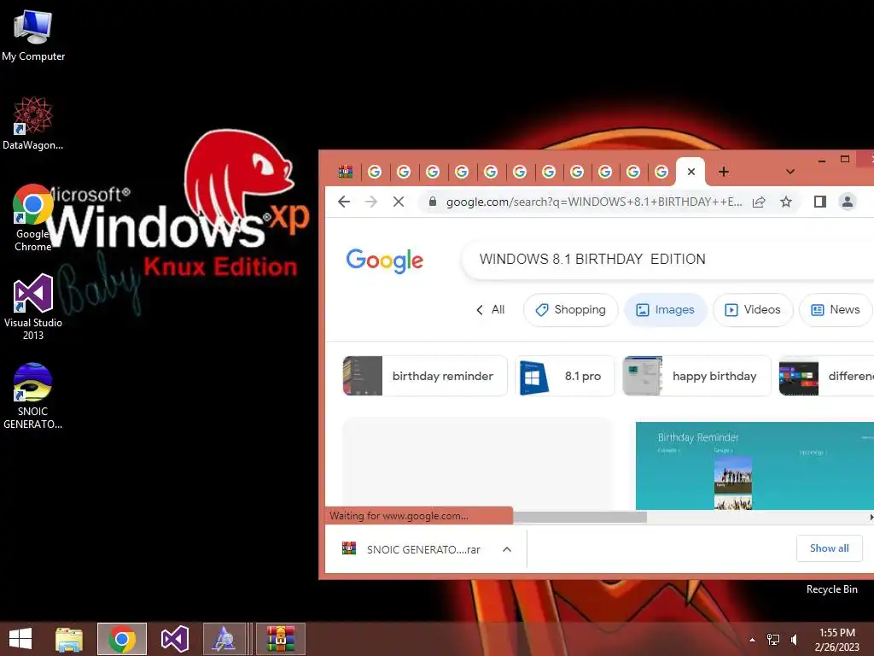Click the Google logo

click(385, 261)
